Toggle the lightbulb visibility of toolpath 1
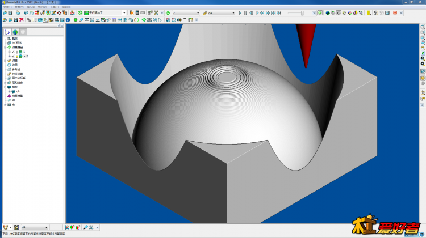Screen dimensions: 426x238 tap(17, 52)
